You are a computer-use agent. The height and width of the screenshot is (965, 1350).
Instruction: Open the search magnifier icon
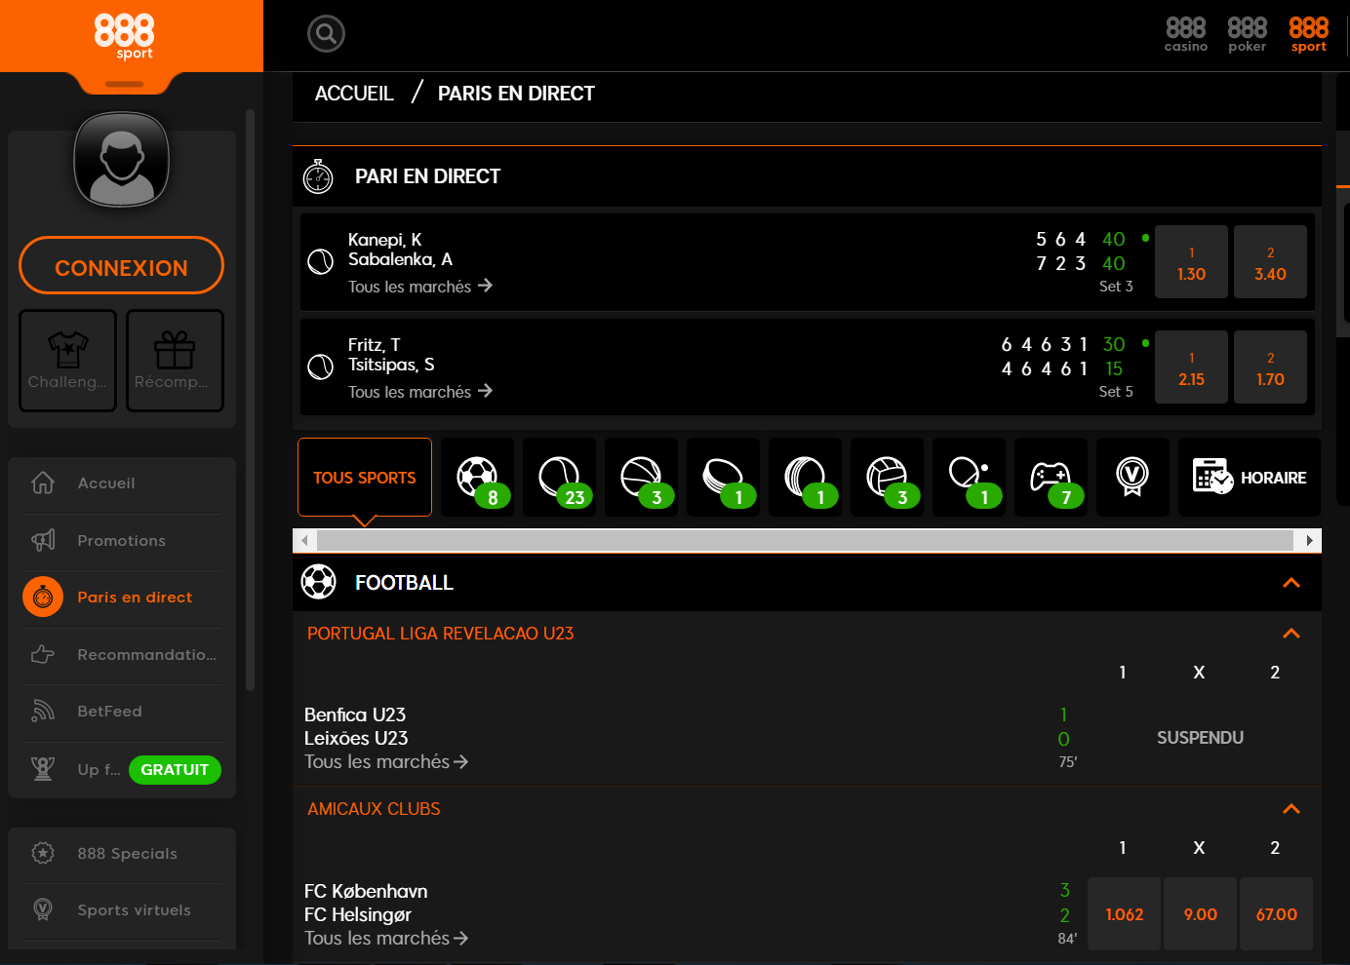[326, 34]
